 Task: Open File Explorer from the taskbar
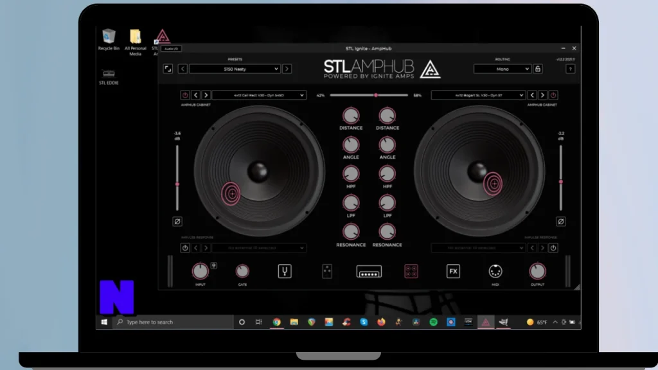coord(294,322)
